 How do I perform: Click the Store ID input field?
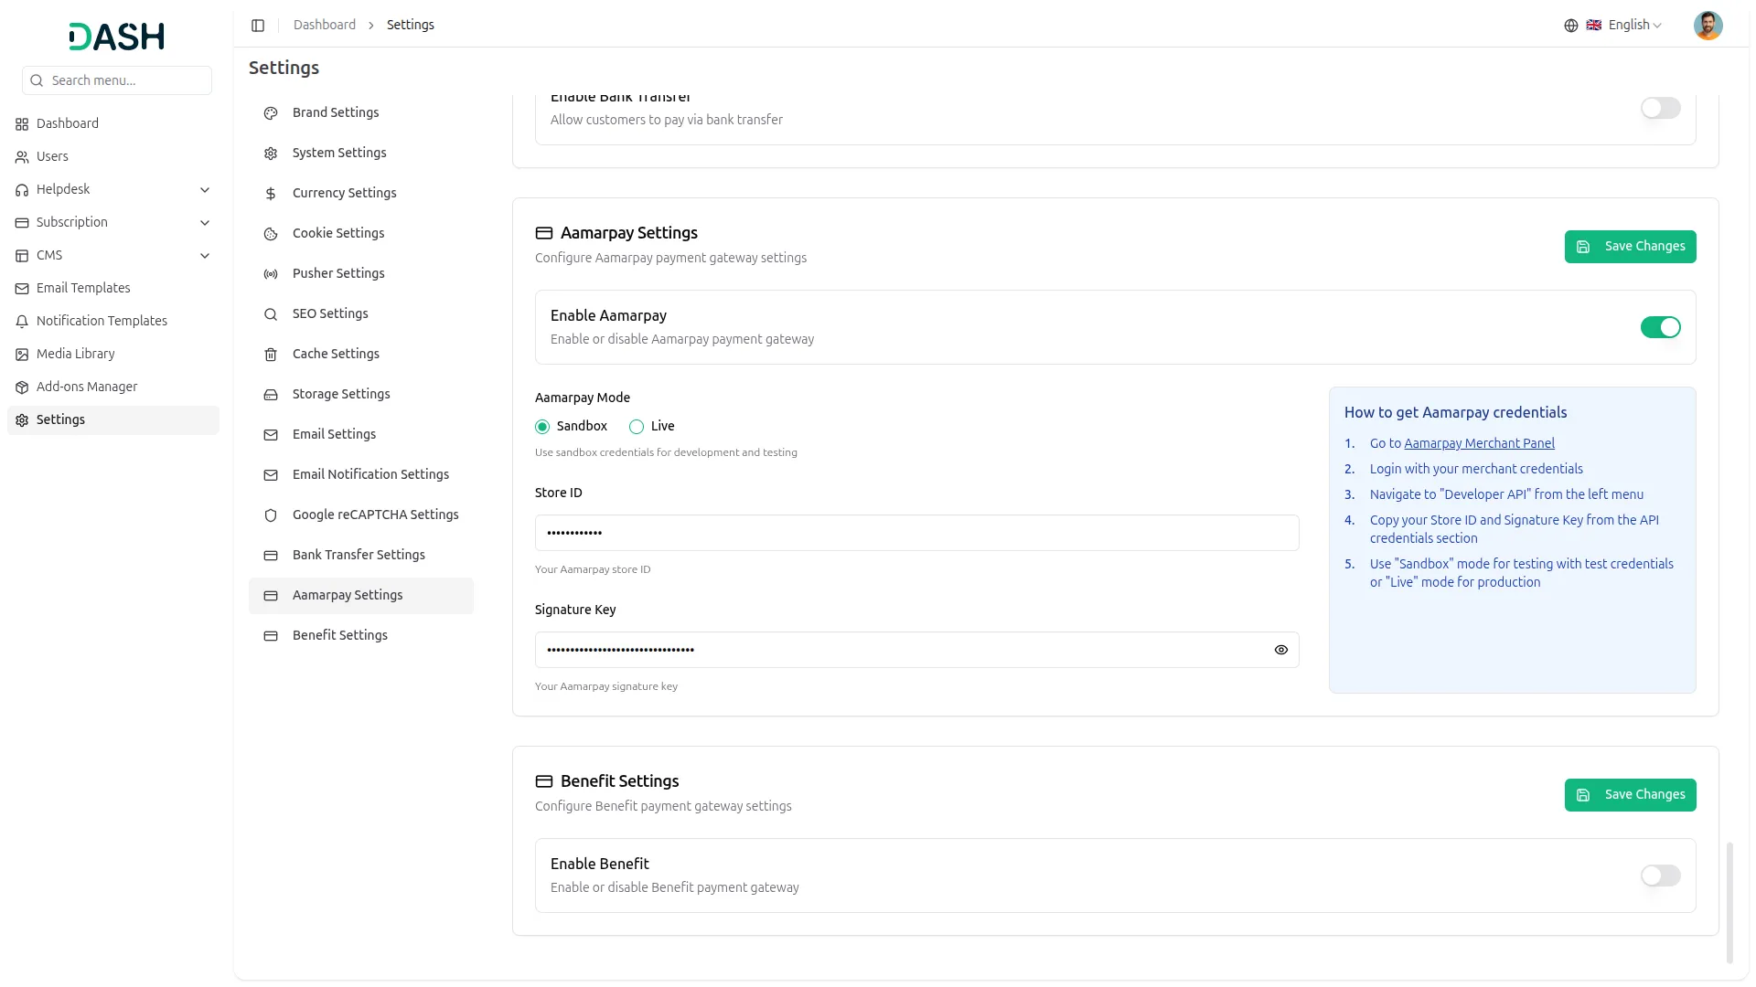pyautogui.click(x=916, y=533)
